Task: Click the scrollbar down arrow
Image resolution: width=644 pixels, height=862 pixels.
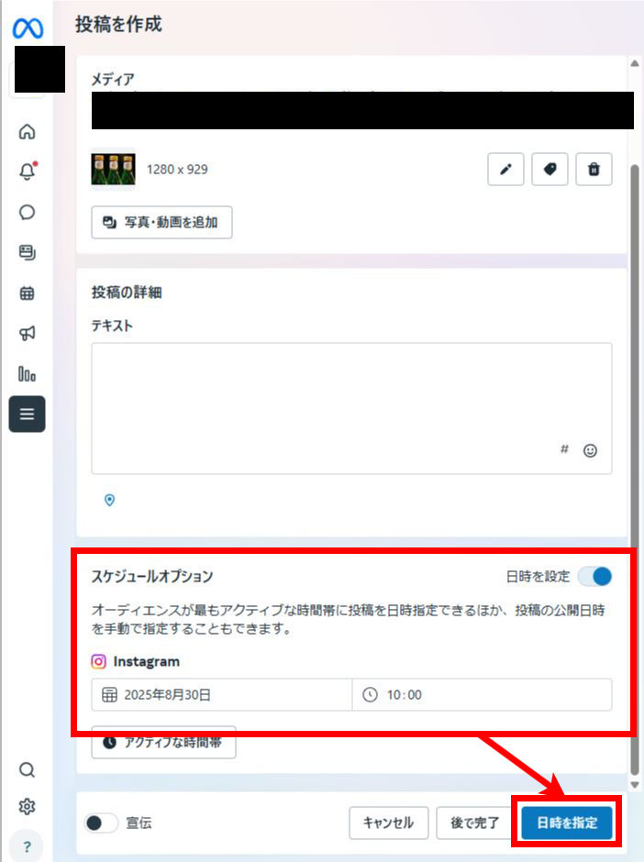Action: (634, 784)
